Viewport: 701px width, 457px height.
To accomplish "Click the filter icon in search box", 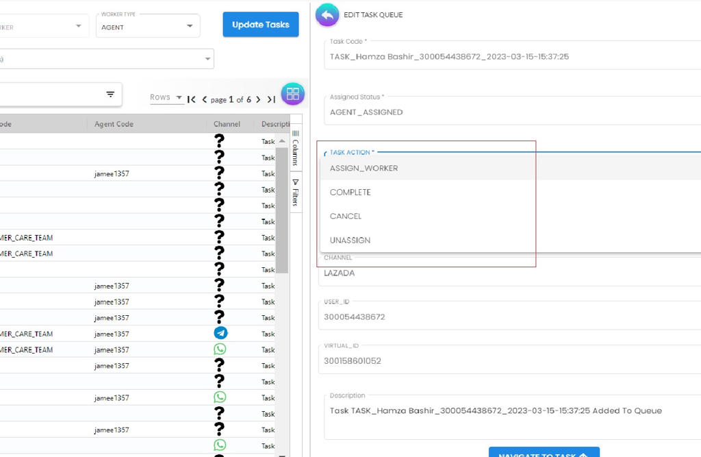I will click(110, 95).
